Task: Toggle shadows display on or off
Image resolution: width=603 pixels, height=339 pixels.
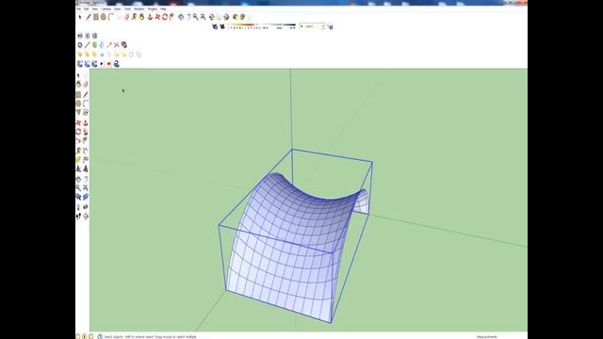Action: [x=222, y=26]
